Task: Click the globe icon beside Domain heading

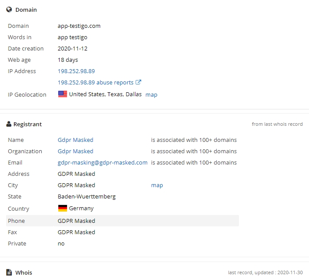Action: 9,10
